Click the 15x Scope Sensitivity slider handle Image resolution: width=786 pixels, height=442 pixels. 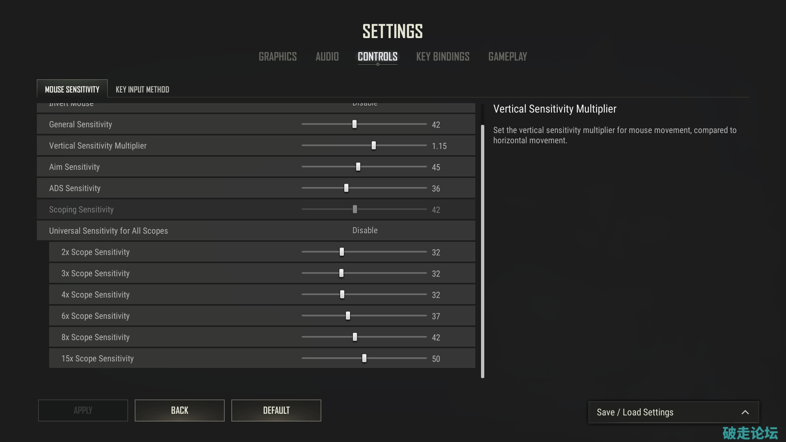tap(364, 358)
